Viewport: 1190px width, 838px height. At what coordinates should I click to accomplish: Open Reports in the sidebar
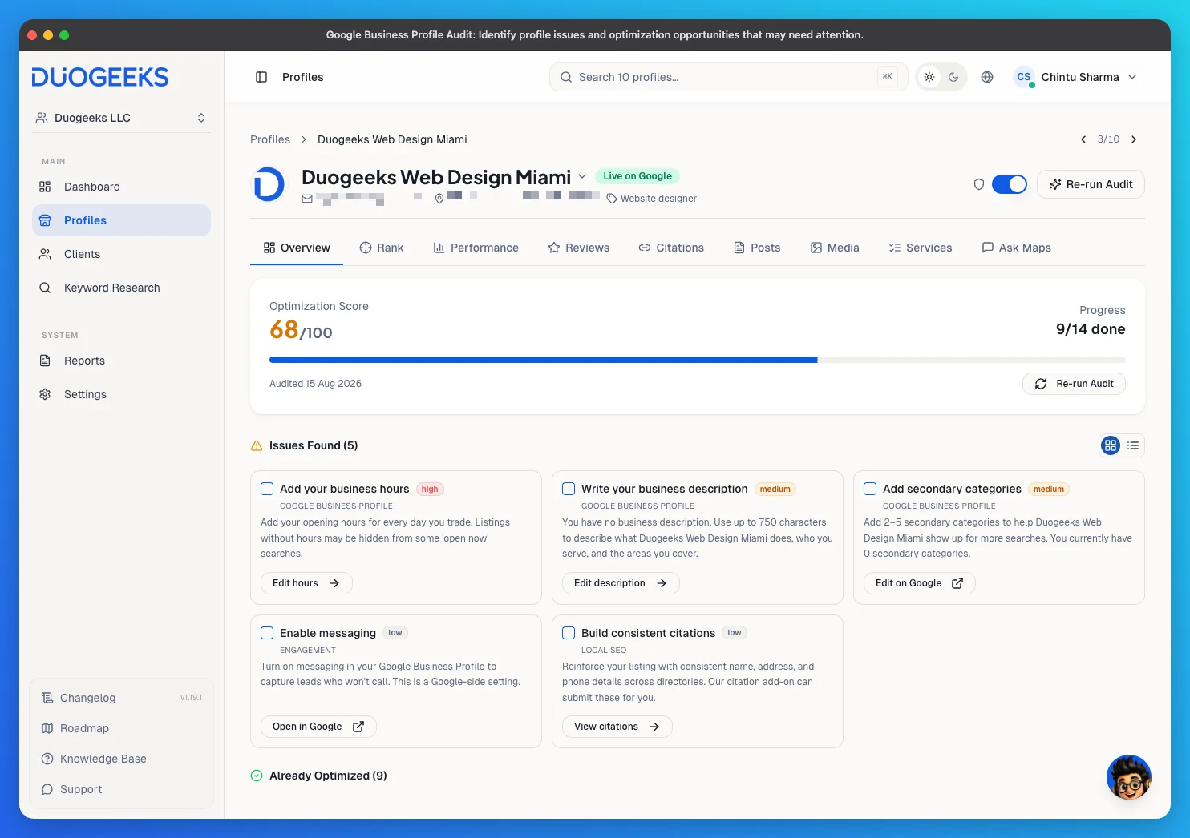[121, 361]
